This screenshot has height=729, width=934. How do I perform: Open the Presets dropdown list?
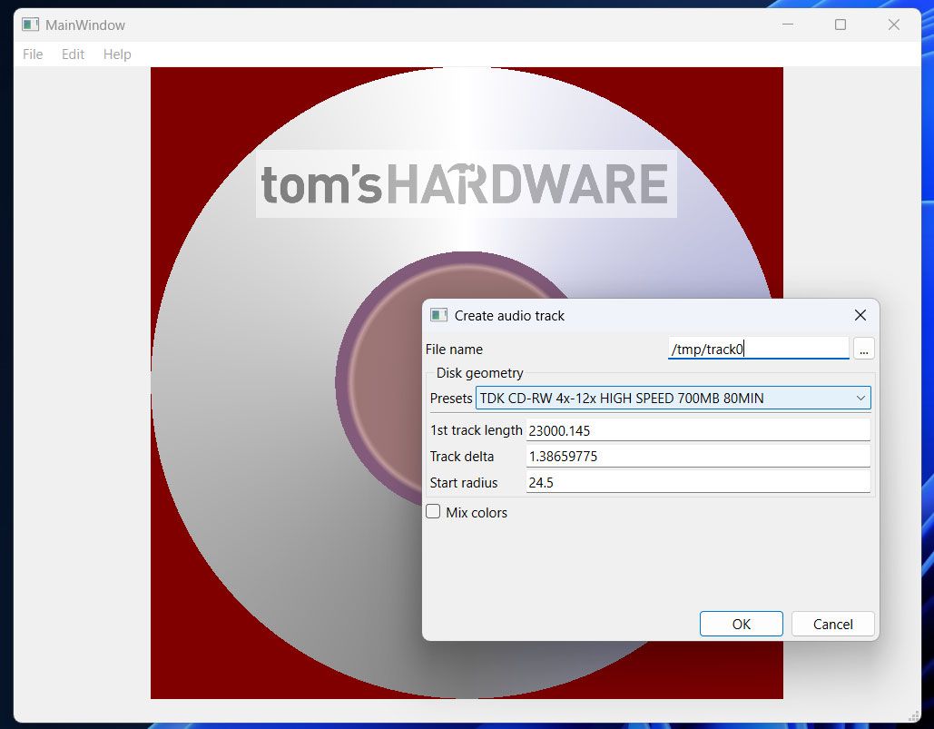(673, 398)
